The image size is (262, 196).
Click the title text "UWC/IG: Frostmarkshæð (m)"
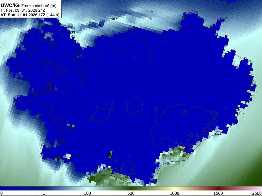point(29,6)
